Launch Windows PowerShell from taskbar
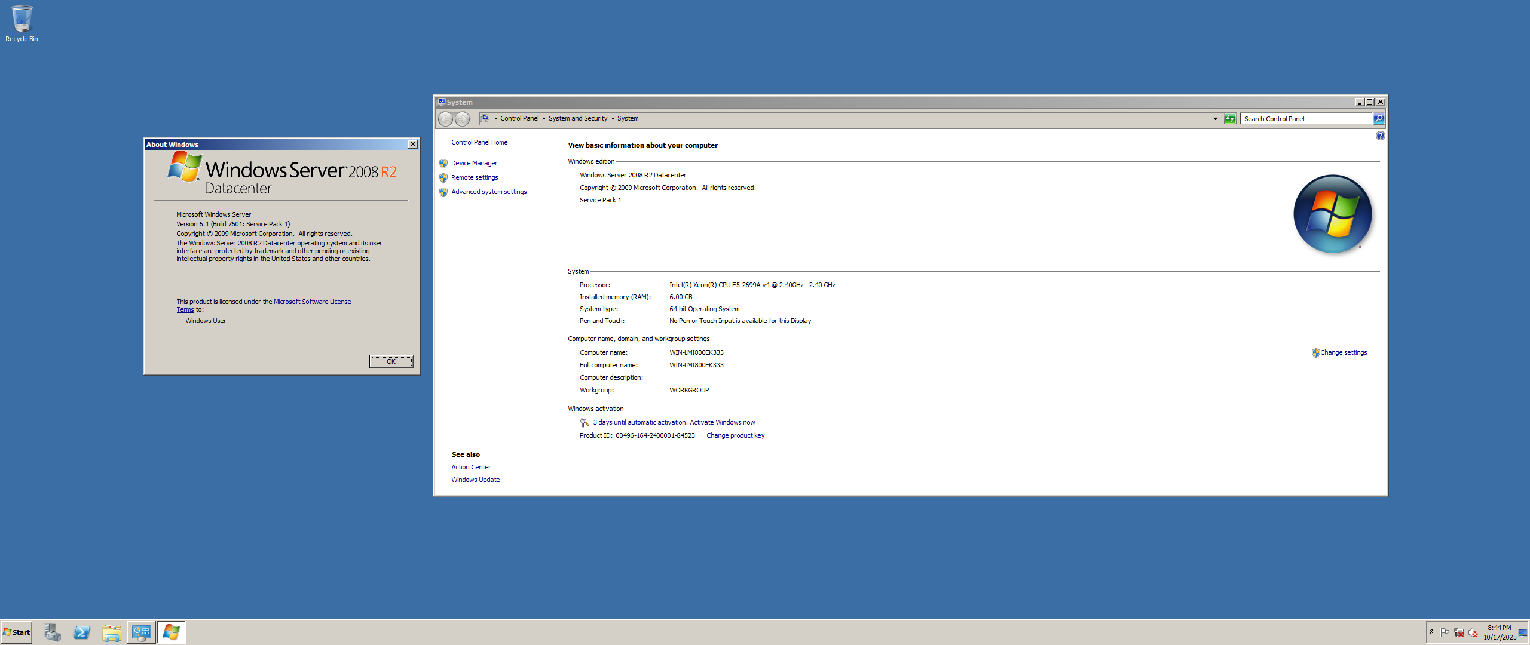This screenshot has width=1530, height=645. [x=82, y=632]
